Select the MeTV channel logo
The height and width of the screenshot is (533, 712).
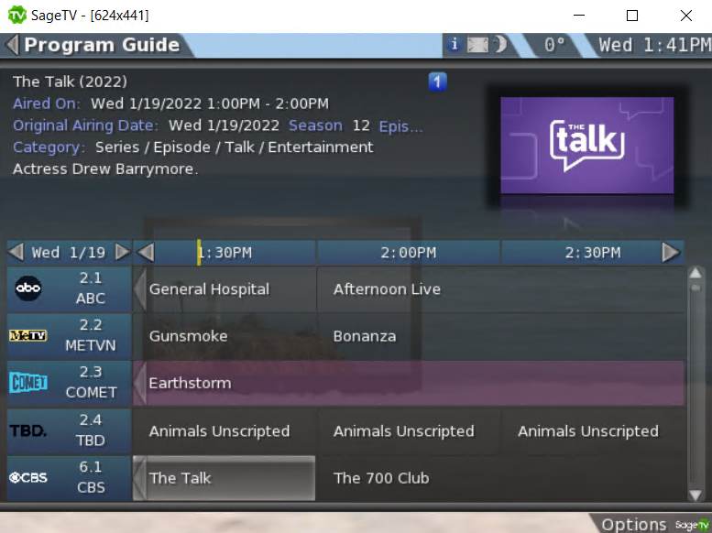(28, 335)
